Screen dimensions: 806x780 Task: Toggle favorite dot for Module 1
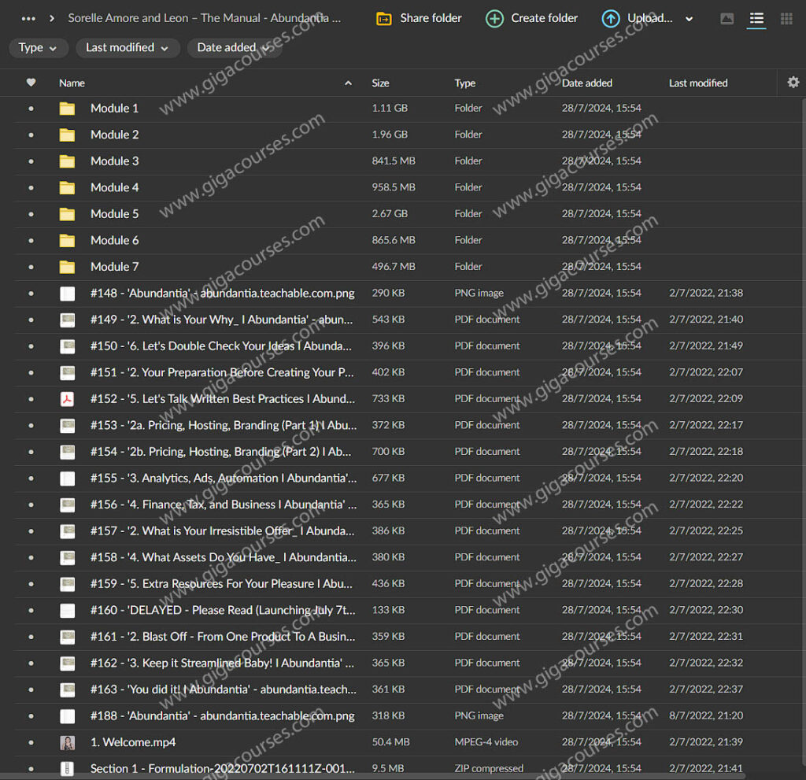point(31,109)
